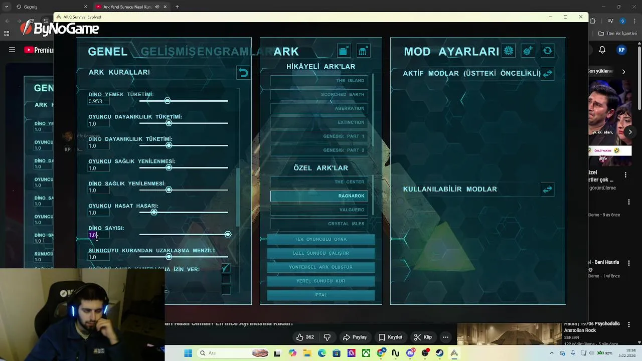The height and width of the screenshot is (361, 642).
Task: Click the YouTube dislike thumb icon
Action: [327, 337]
